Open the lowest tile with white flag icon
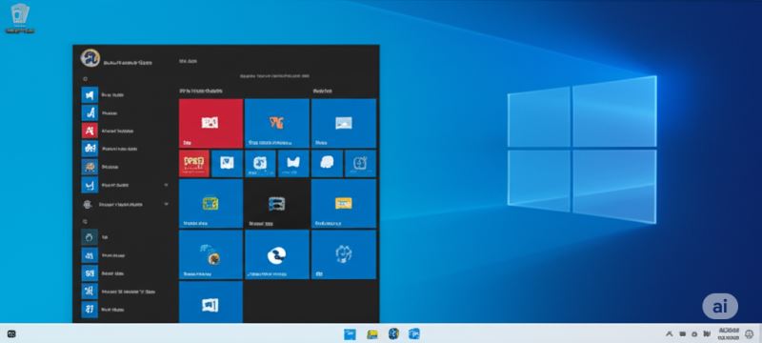This screenshot has height=343, width=762. click(211, 302)
